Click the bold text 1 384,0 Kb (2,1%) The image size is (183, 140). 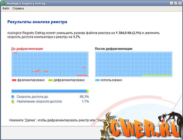tap(128, 33)
